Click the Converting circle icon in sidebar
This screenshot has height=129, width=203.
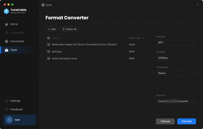(7, 33)
